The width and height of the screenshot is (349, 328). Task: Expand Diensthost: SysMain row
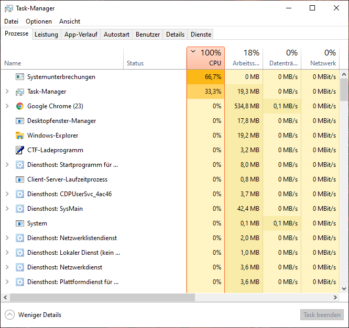[7, 209]
